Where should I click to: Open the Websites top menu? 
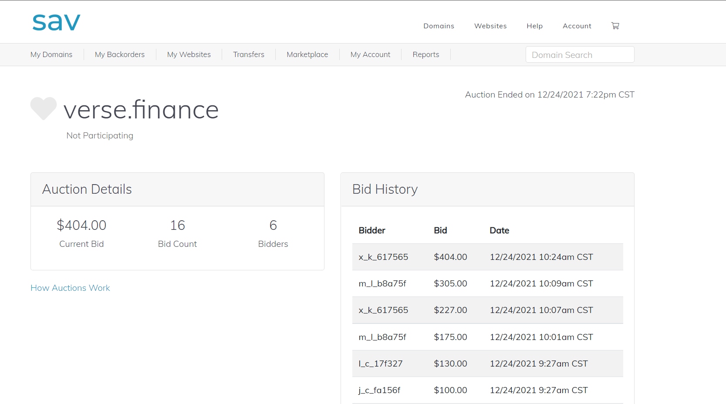point(490,26)
